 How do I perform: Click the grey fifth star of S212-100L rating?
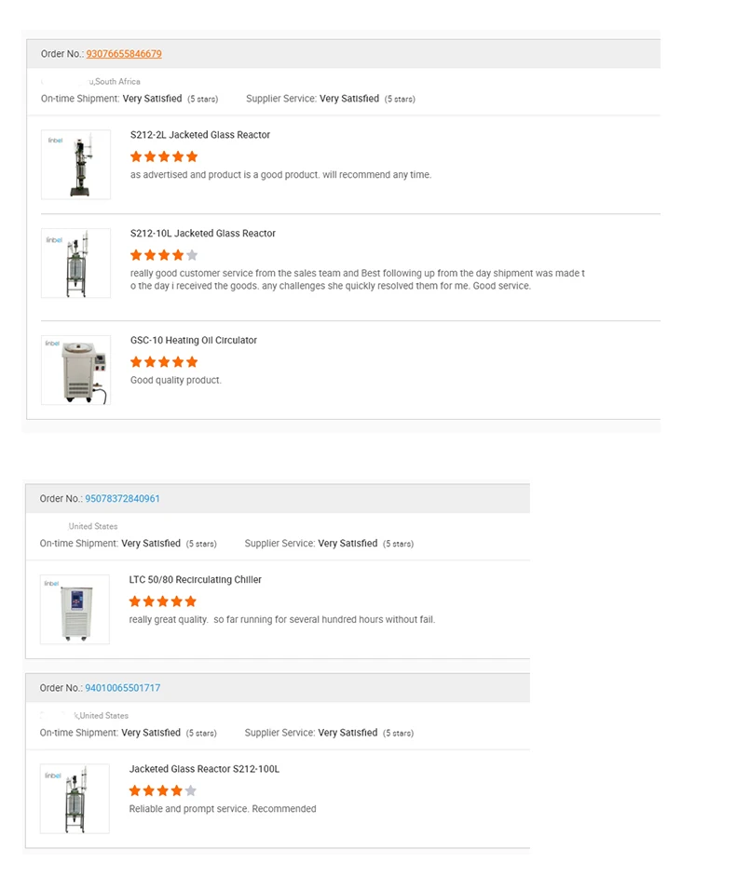pyautogui.click(x=191, y=790)
